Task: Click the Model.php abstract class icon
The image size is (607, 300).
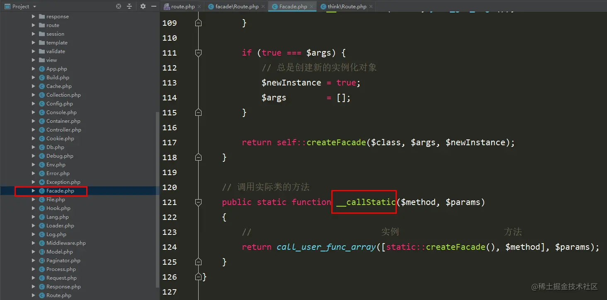Action: click(x=42, y=252)
